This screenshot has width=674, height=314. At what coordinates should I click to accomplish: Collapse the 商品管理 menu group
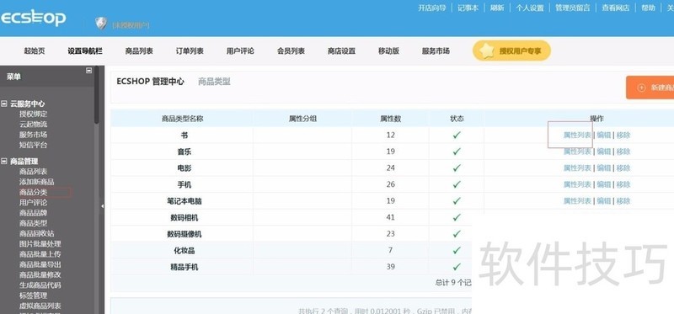pos(4,161)
